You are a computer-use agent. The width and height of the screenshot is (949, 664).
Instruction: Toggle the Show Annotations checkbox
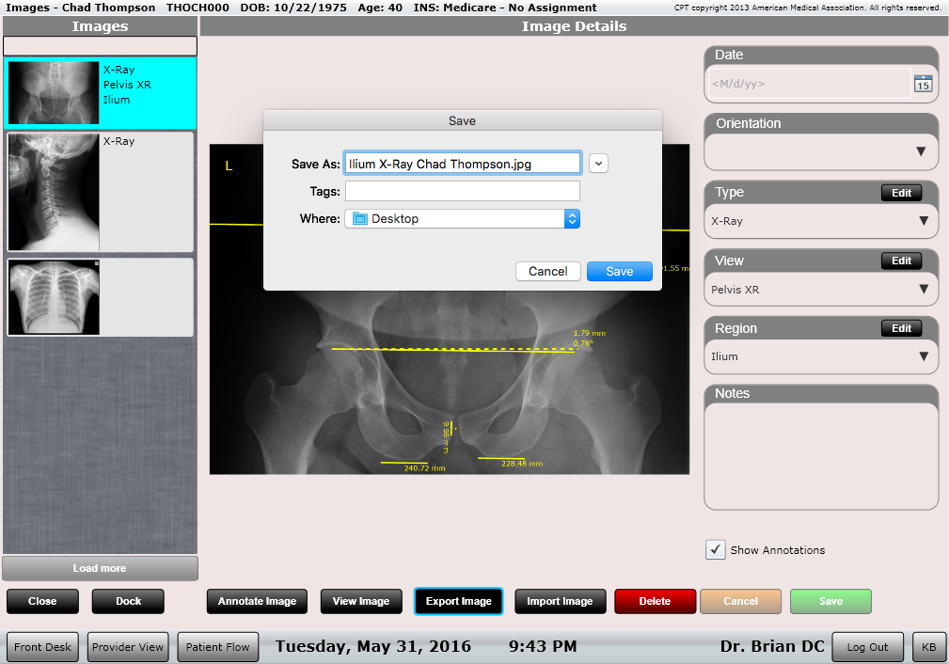click(x=716, y=550)
